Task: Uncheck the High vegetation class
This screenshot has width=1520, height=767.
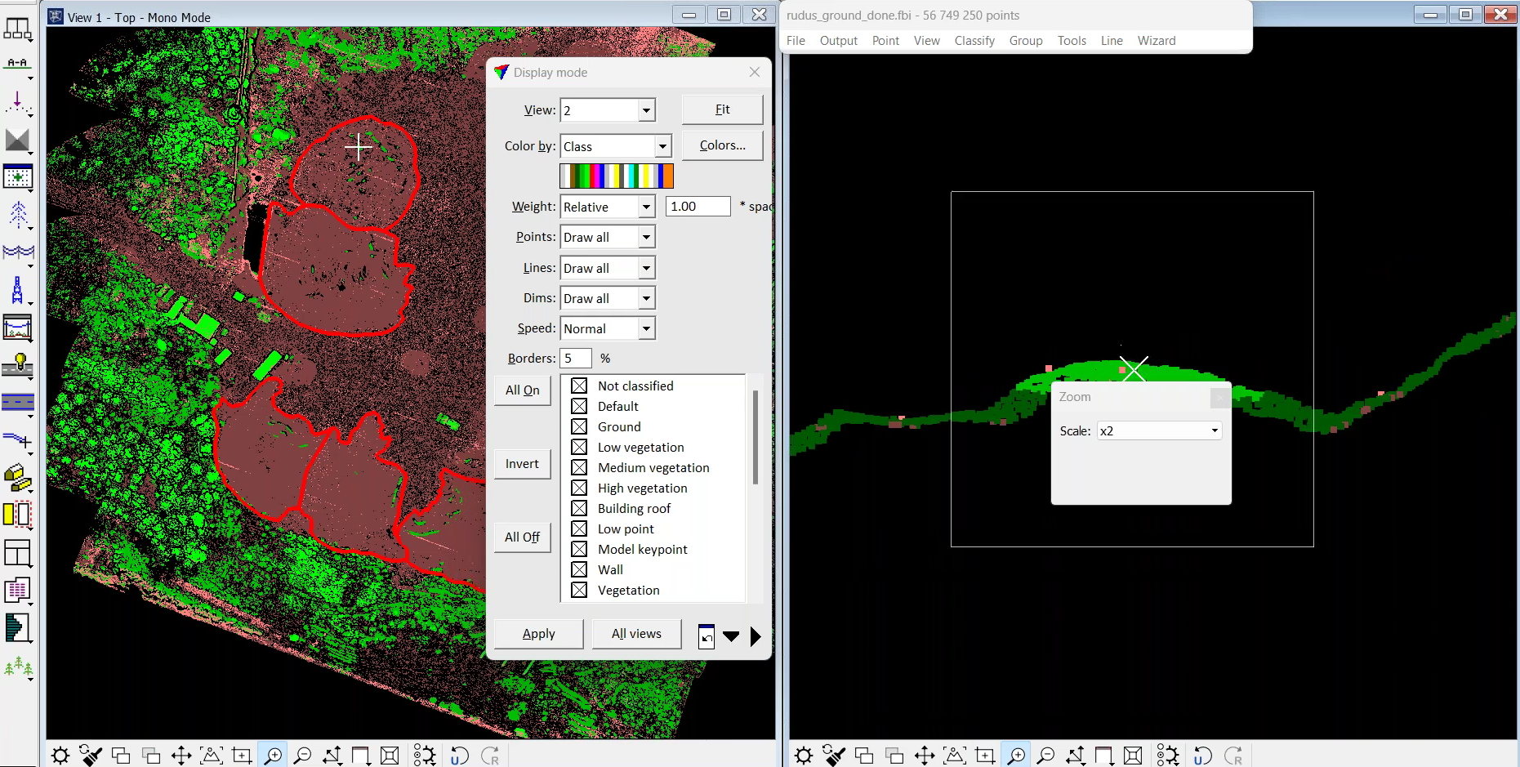Action: [579, 488]
